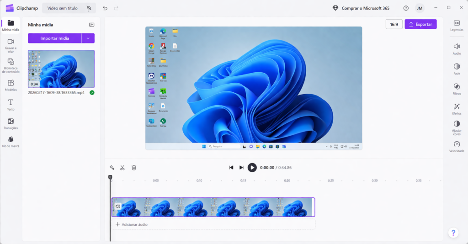Rename project via Vídeo sem título field
This screenshot has width=468, height=244.
click(x=62, y=8)
